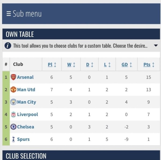This screenshot has width=161, height=160.
Task: Open the Man City club link
Action: (x=27, y=102)
